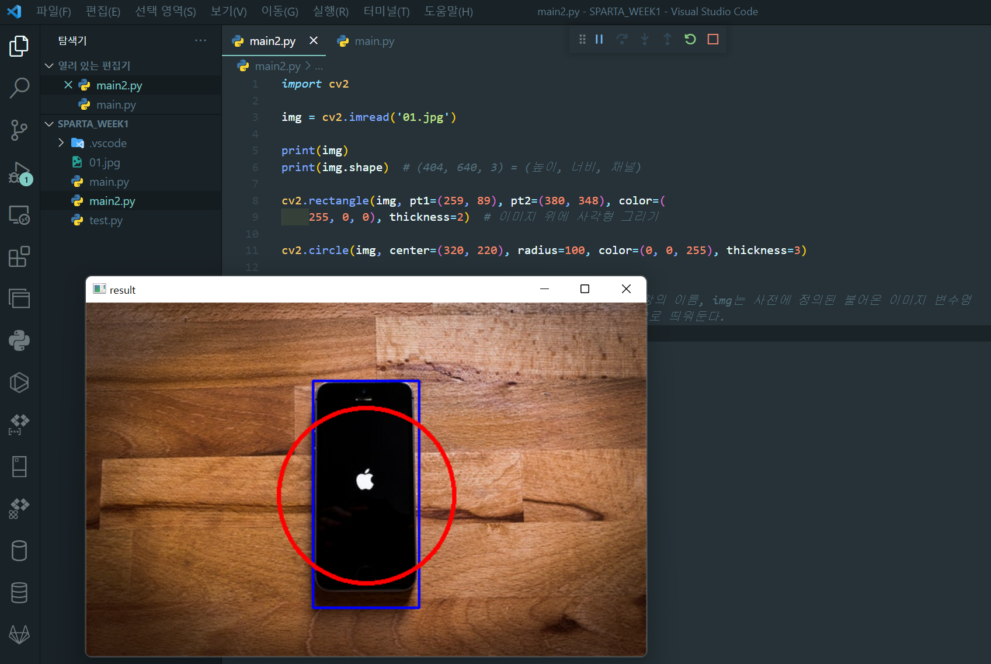Open the Explorer view in activity bar

pos(19,46)
